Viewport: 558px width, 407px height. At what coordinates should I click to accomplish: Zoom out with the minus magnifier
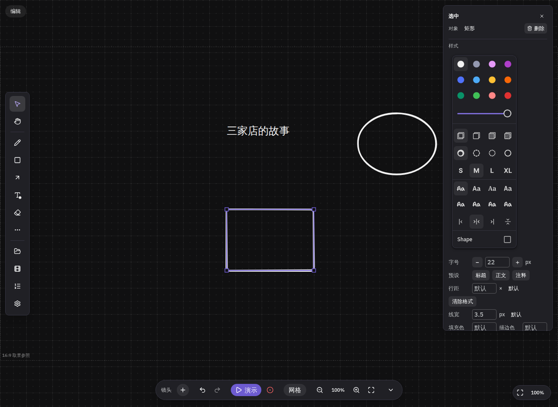[x=320, y=390]
